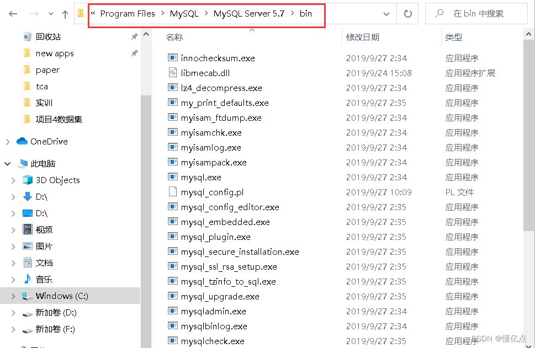Select mysql_embedded.exe file icon

[x=173, y=221]
